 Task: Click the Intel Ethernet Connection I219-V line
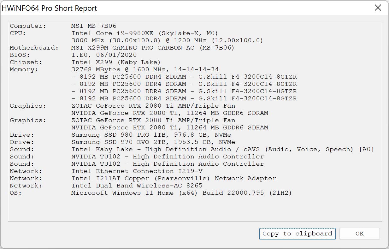(x=137, y=171)
